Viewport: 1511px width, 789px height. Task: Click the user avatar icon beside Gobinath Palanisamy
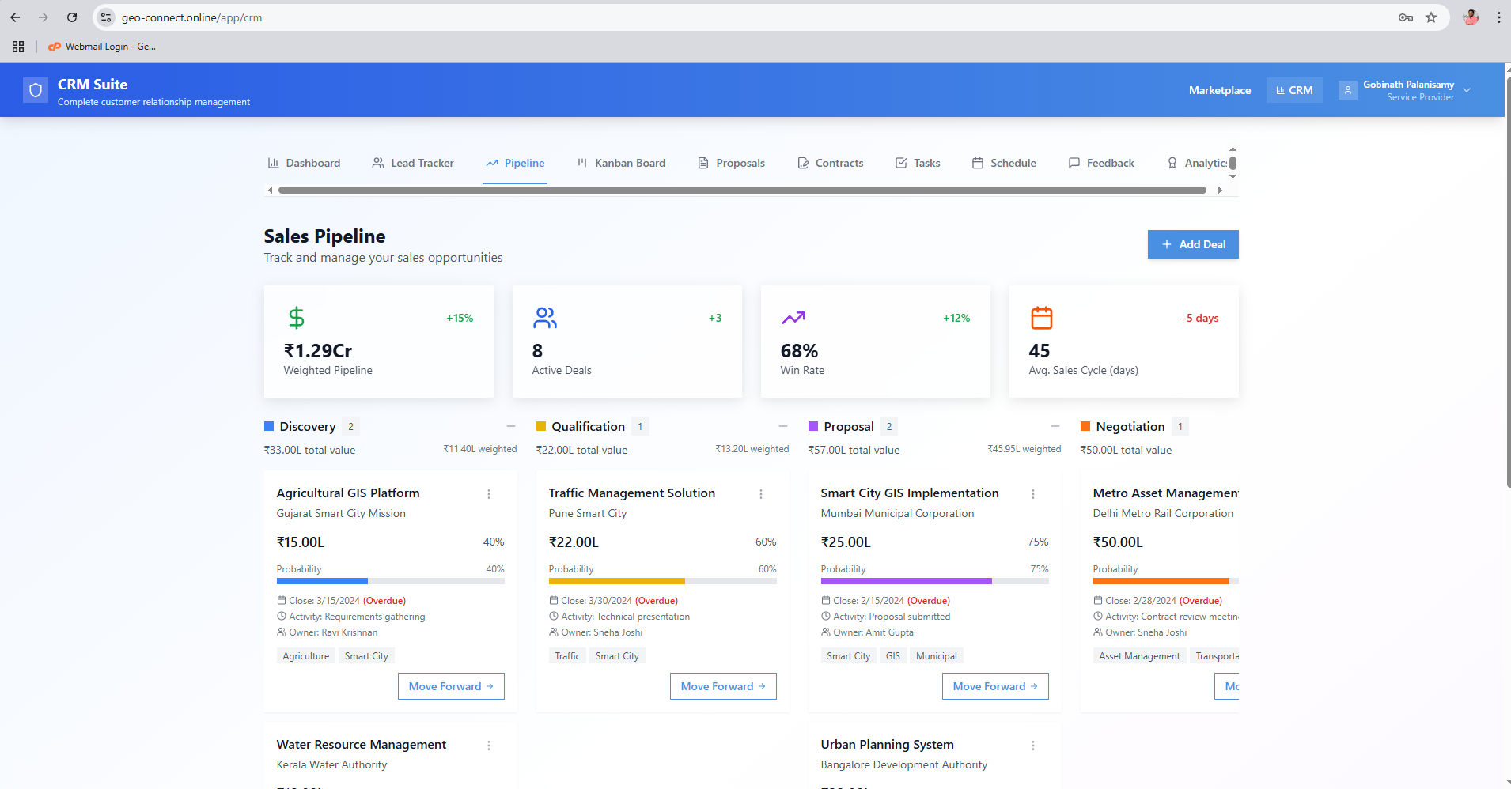tap(1348, 90)
